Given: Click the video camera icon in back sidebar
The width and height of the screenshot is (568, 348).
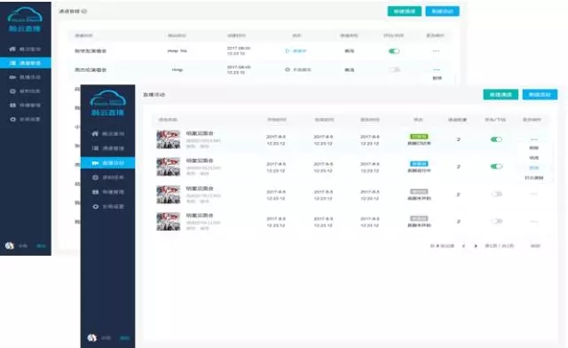Looking at the screenshot, I should (x=12, y=77).
